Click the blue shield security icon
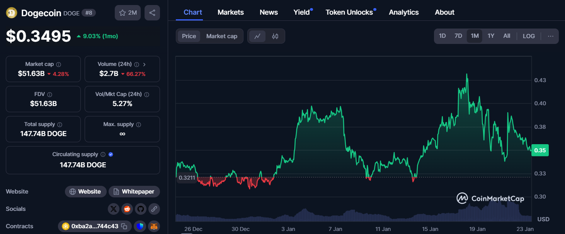Image resolution: width=565 pixels, height=234 pixels. tap(140, 226)
